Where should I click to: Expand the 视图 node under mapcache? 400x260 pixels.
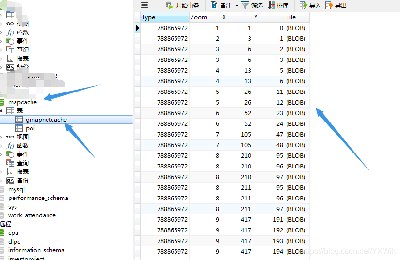[x=1, y=137]
